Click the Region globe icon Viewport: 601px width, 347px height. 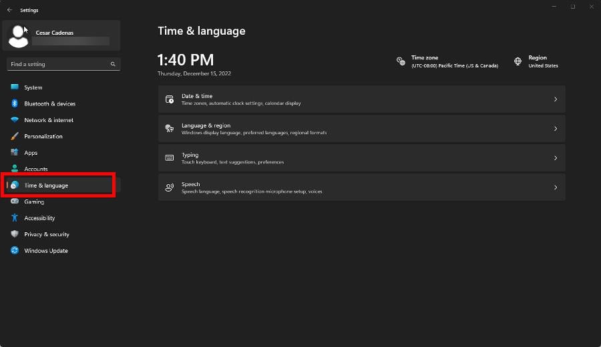click(518, 61)
